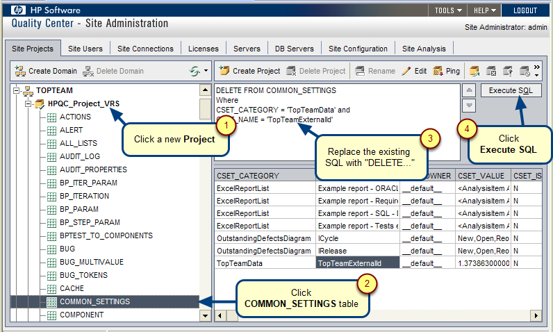
Task: Open the DB Servers tab
Action: tap(295, 49)
